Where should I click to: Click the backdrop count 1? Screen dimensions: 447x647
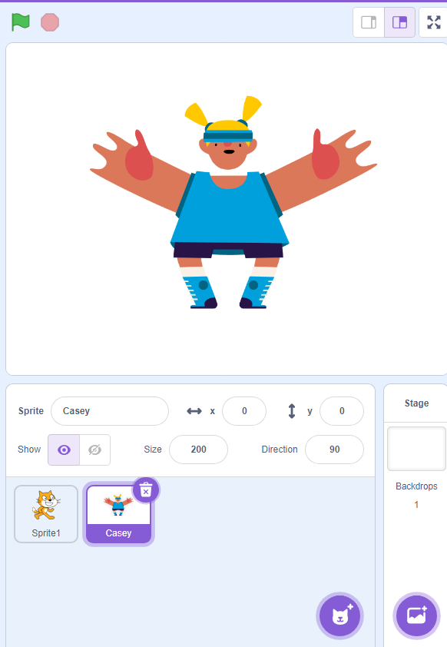pos(416,505)
